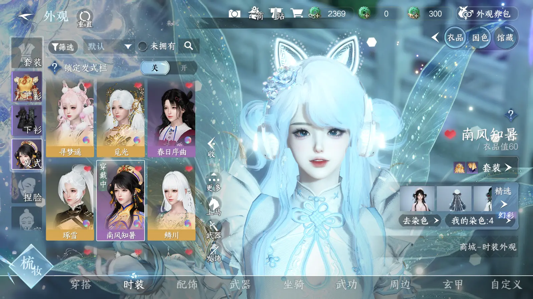This screenshot has height=299, width=533.
Task: Add currency next to 2369
Action: [x=314, y=14]
